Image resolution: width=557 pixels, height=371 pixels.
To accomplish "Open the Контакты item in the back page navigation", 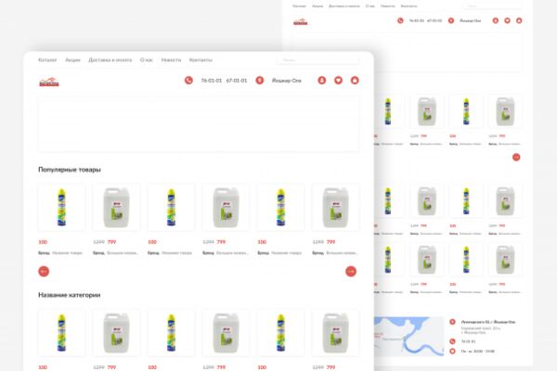I will click(x=408, y=6).
